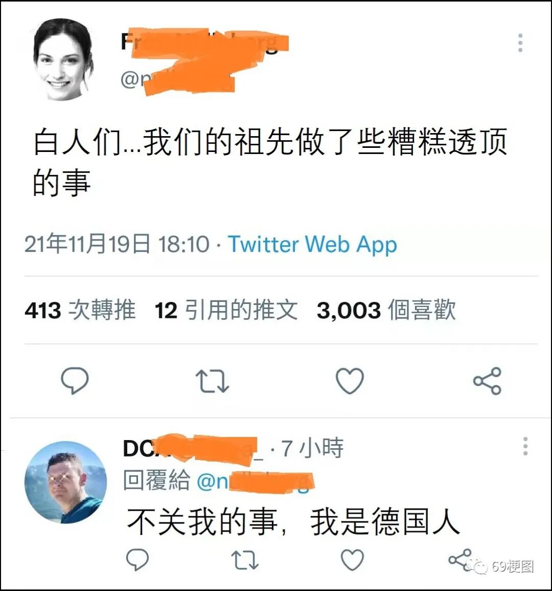
Task: Retweet the reply comment
Action: pyautogui.click(x=245, y=560)
